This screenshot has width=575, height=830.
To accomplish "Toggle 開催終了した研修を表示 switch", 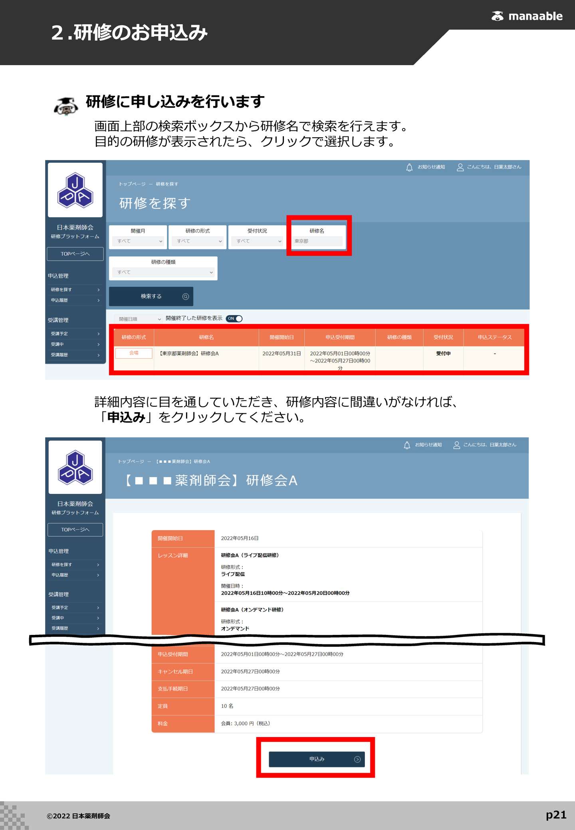I will tap(234, 318).
